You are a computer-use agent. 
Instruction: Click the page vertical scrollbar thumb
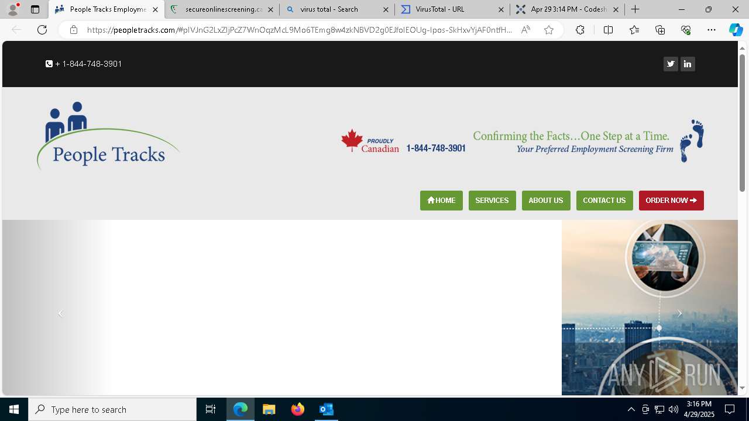click(x=742, y=123)
